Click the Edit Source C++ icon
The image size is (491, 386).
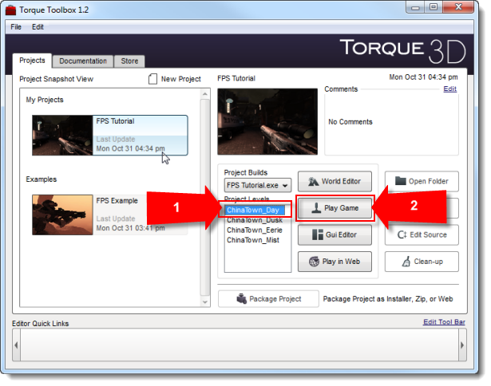coord(402,234)
